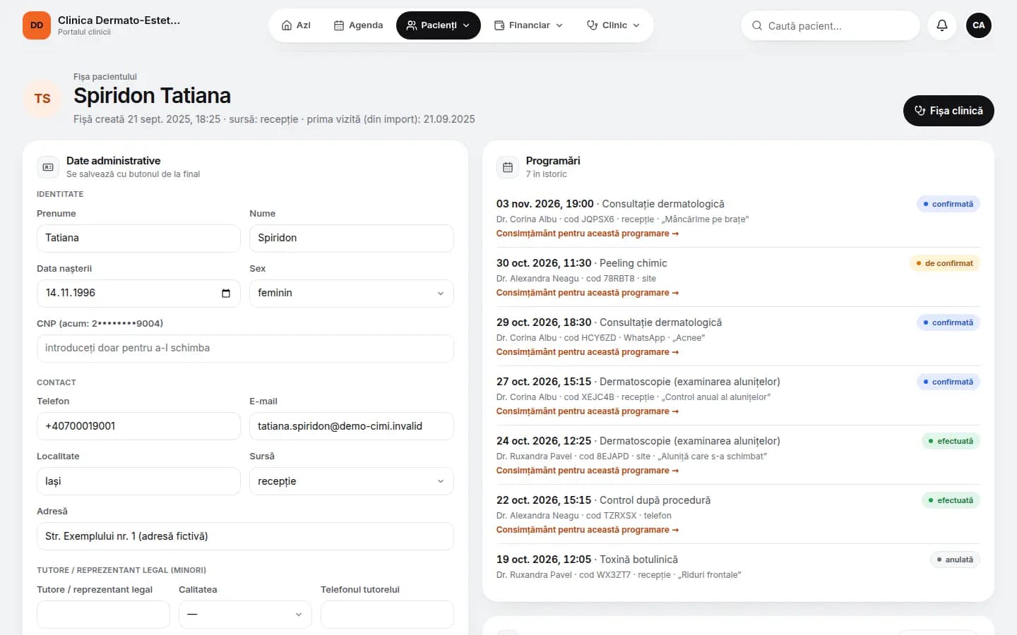Click the CA user avatar
Viewport: 1017px width, 635px height.
[x=979, y=25]
